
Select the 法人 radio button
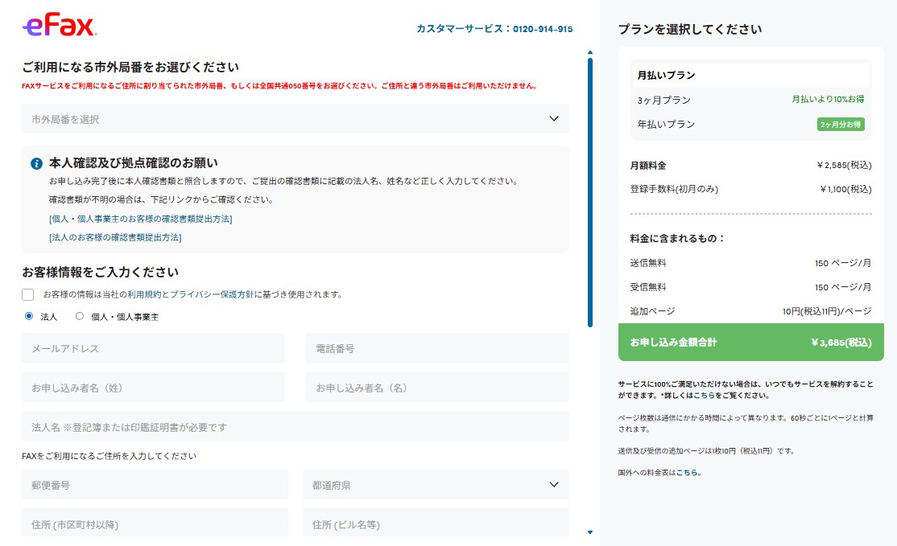27,315
